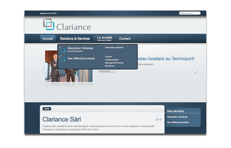Click the icon beside Description Générale in dropdown
This screenshot has height=148, width=231.
(x=63, y=49)
